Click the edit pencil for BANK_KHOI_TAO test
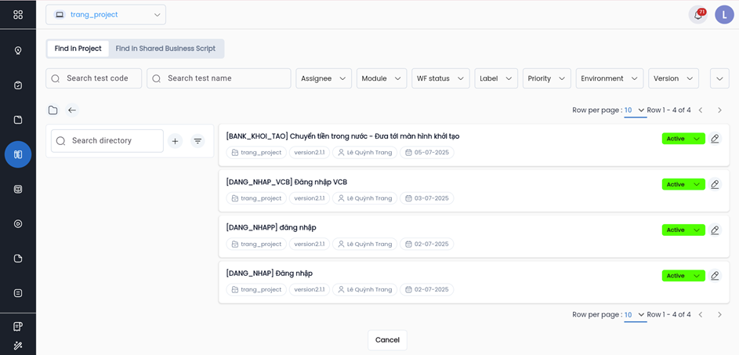The height and width of the screenshot is (355, 739). coord(715,139)
